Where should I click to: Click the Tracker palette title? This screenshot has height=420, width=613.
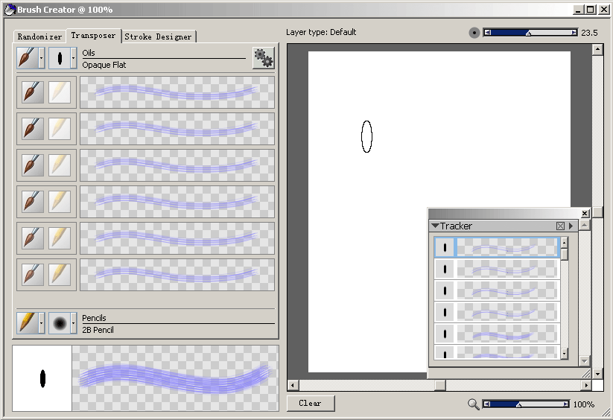(456, 226)
